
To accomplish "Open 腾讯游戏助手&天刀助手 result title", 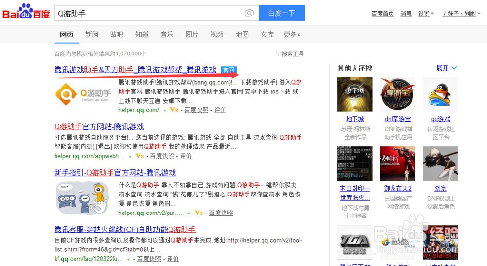I will click(x=135, y=70).
